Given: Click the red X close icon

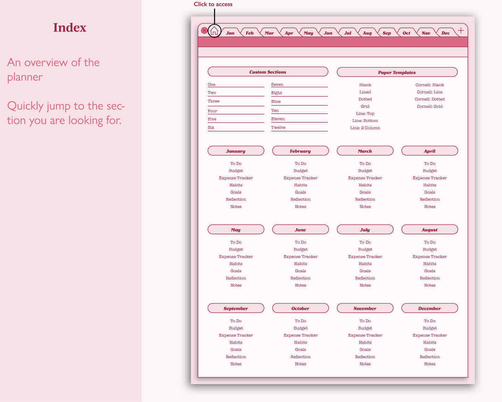Looking at the screenshot, I should 204,31.
